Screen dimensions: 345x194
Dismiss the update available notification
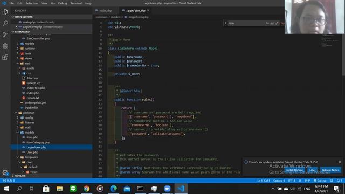click(340, 162)
